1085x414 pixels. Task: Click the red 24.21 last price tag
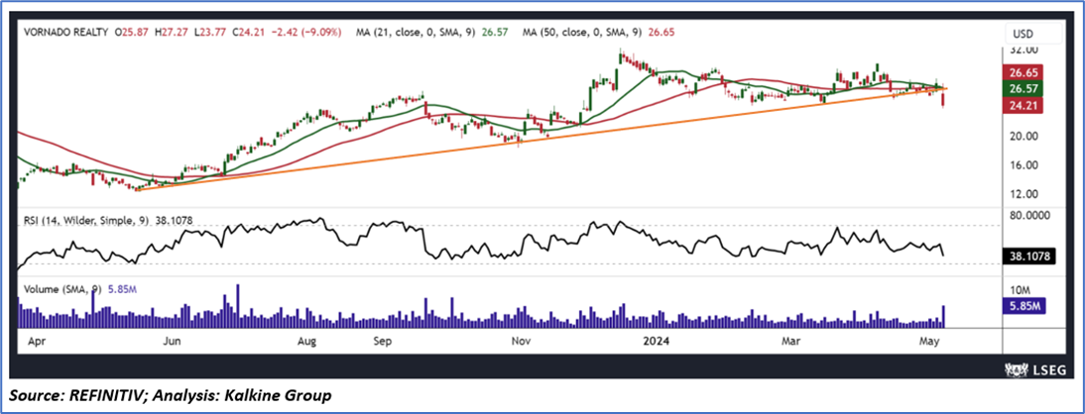tap(1024, 105)
